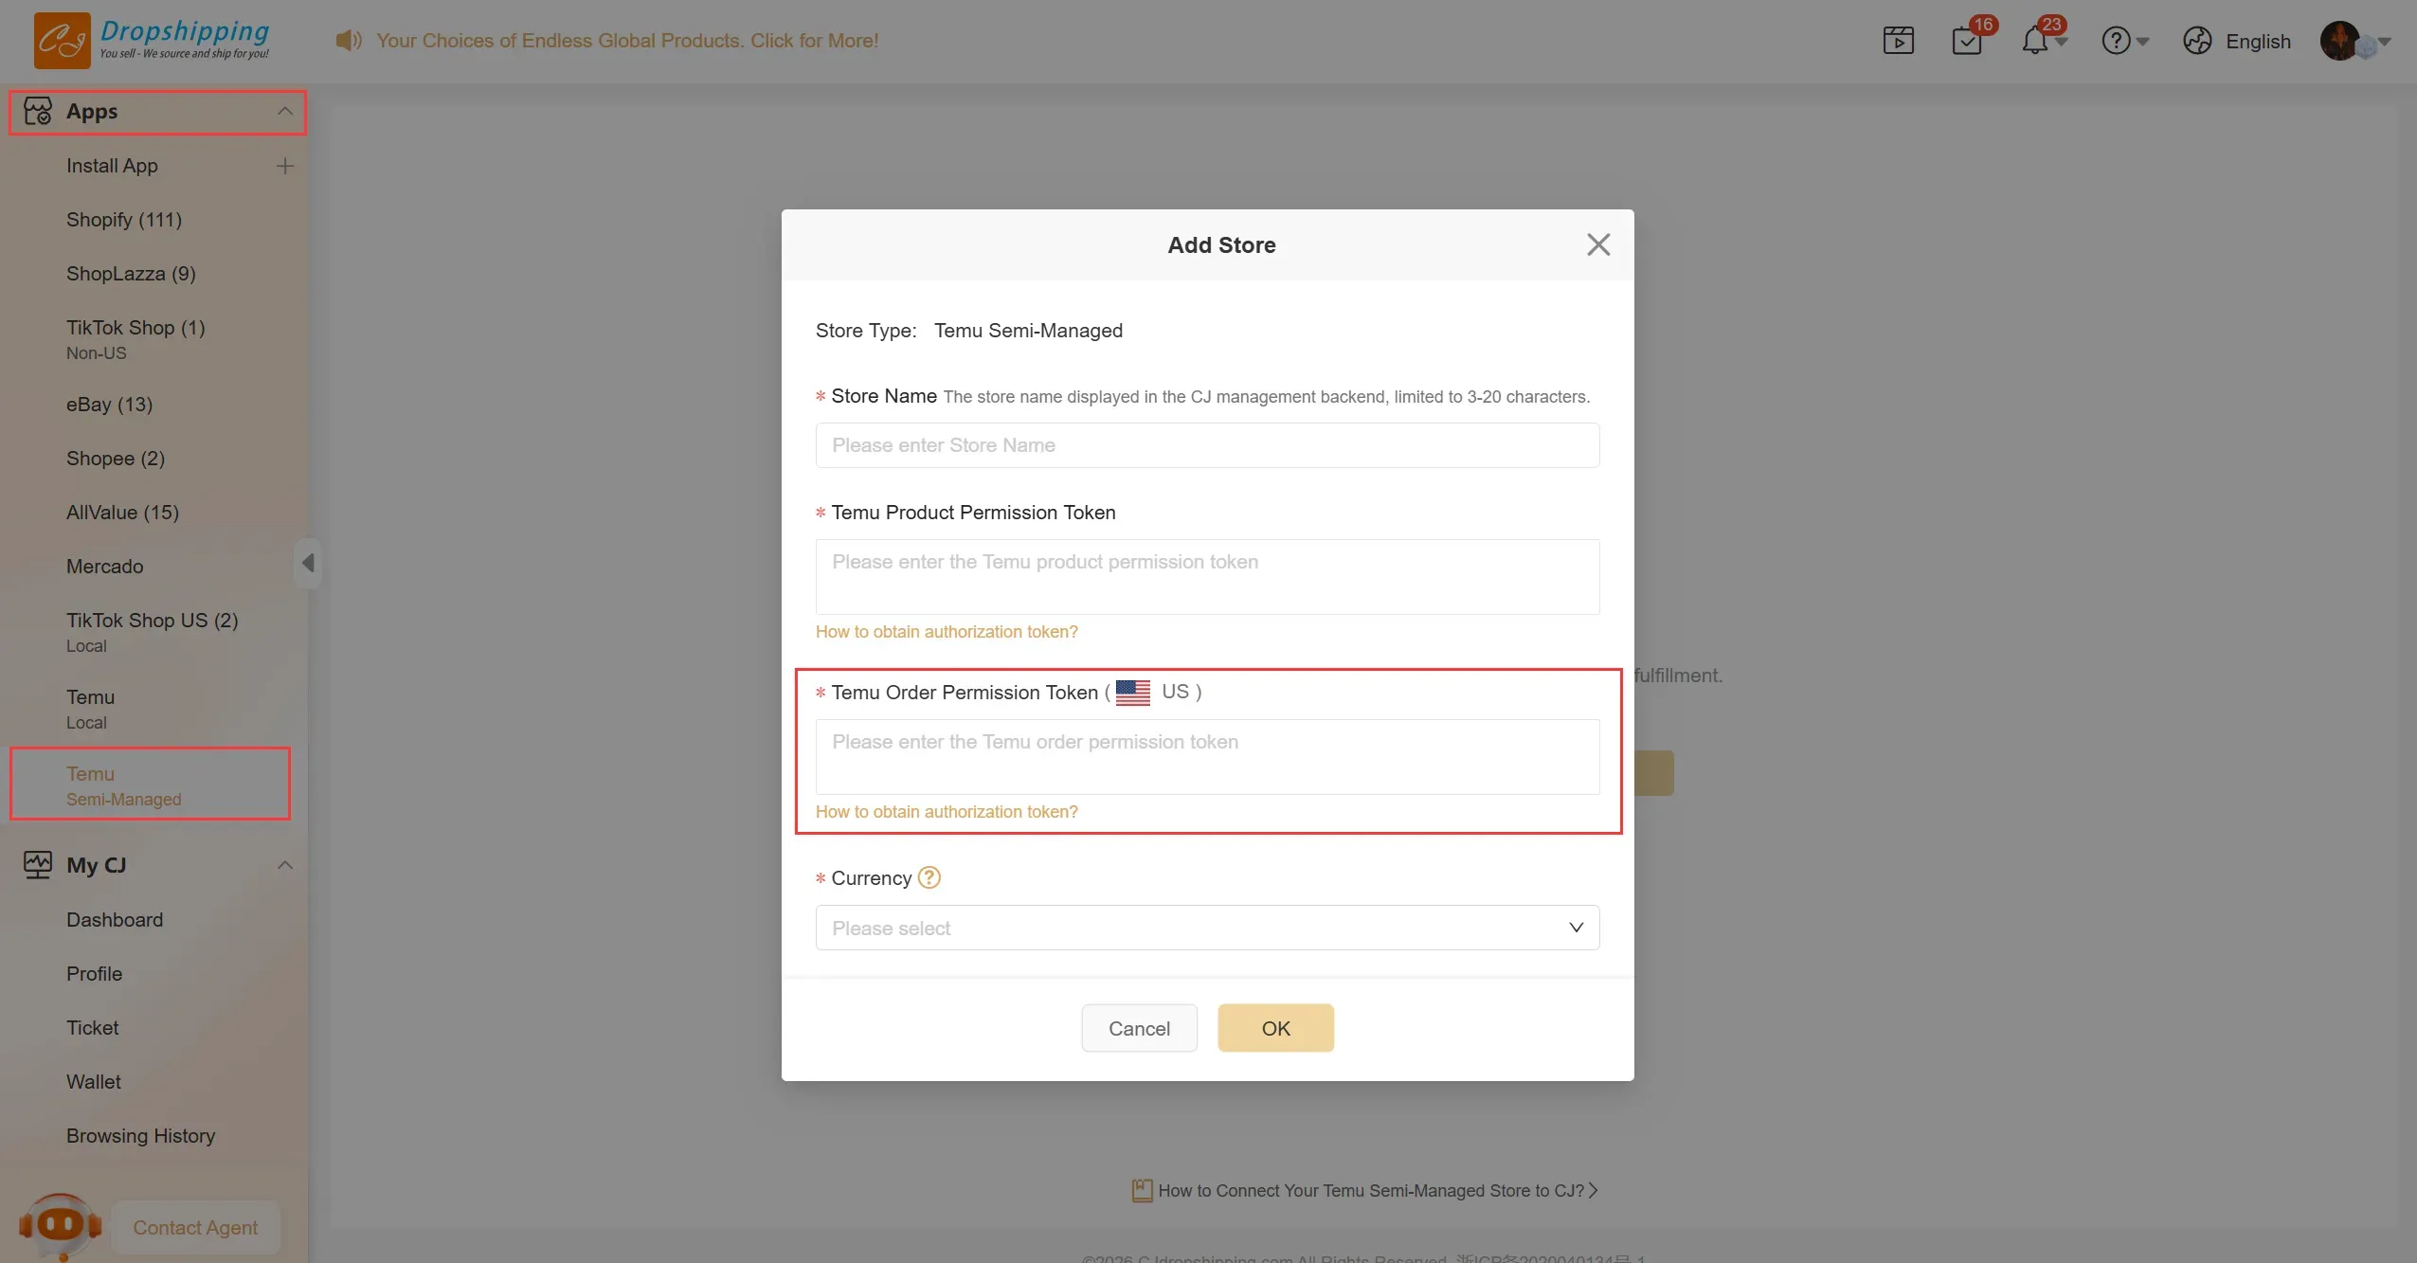Click order token authorization help link
Image resolution: width=2417 pixels, height=1263 pixels.
[946, 812]
